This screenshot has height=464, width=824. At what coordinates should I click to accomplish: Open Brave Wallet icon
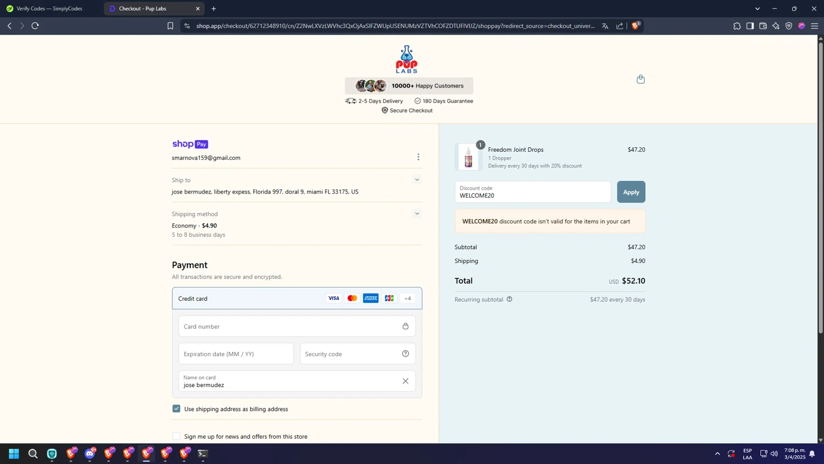point(763,26)
